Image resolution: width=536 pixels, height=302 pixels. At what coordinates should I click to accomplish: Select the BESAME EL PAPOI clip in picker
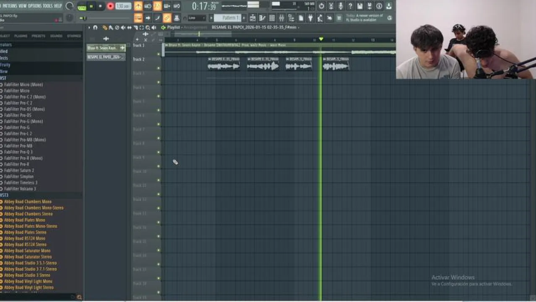tap(106, 57)
